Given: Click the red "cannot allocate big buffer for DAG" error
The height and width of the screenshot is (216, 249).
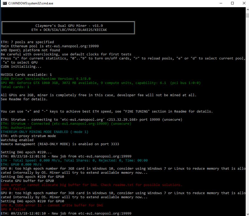Looking at the screenshot, I should coord(91,185).
